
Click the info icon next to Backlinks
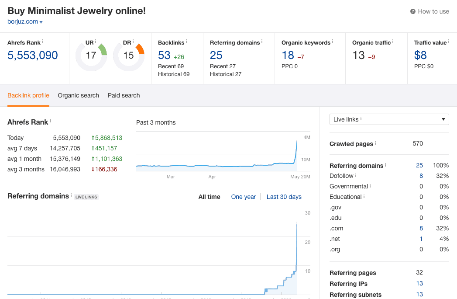click(186, 42)
